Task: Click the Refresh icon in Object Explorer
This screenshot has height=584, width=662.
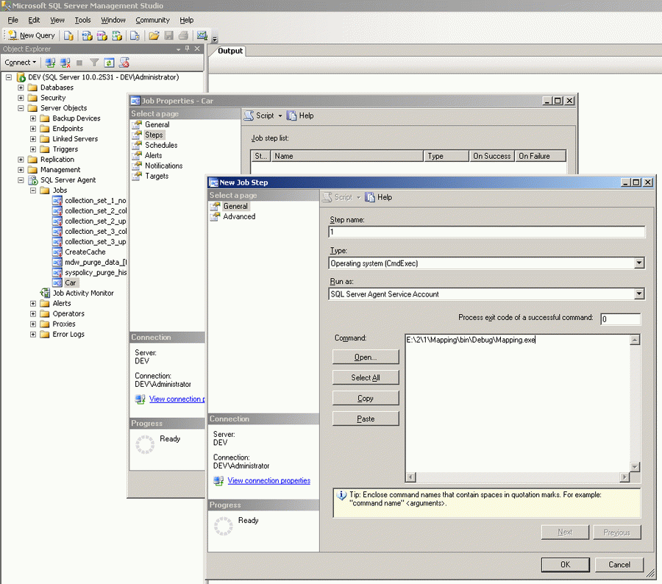Action: [x=109, y=63]
